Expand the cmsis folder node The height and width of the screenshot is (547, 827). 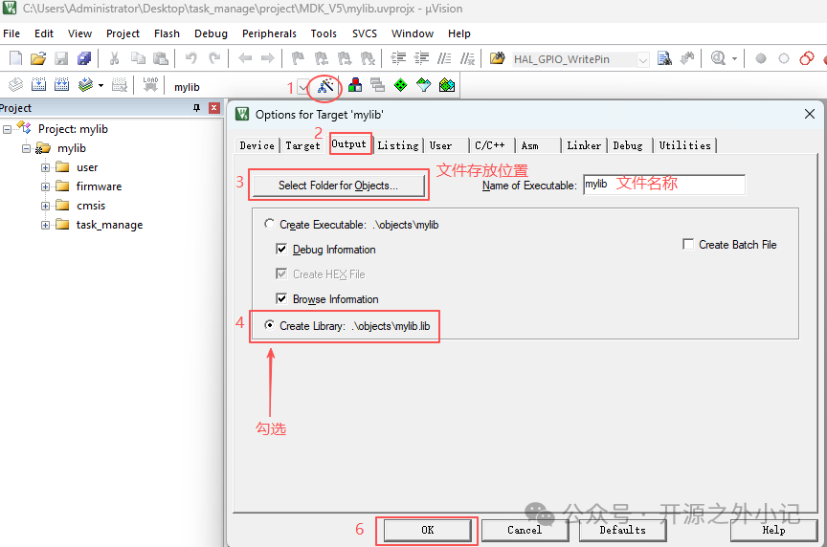pos(45,206)
